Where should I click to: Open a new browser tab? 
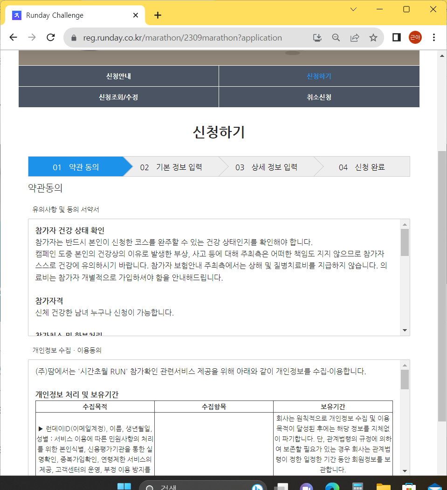coord(158,15)
